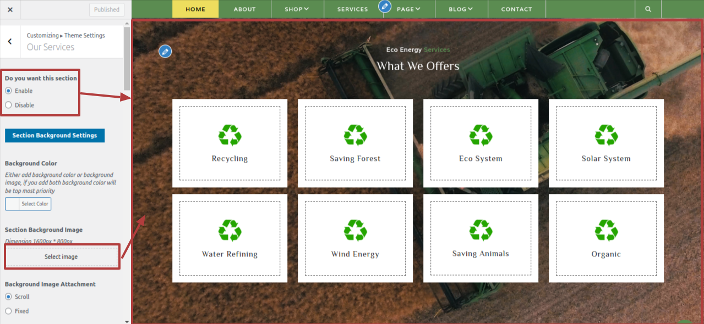Image resolution: width=704 pixels, height=324 pixels.
Task: Click the Eco System service title
Action: point(481,159)
